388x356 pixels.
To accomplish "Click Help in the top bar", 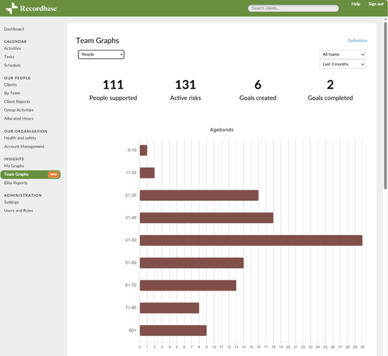I will point(356,4).
